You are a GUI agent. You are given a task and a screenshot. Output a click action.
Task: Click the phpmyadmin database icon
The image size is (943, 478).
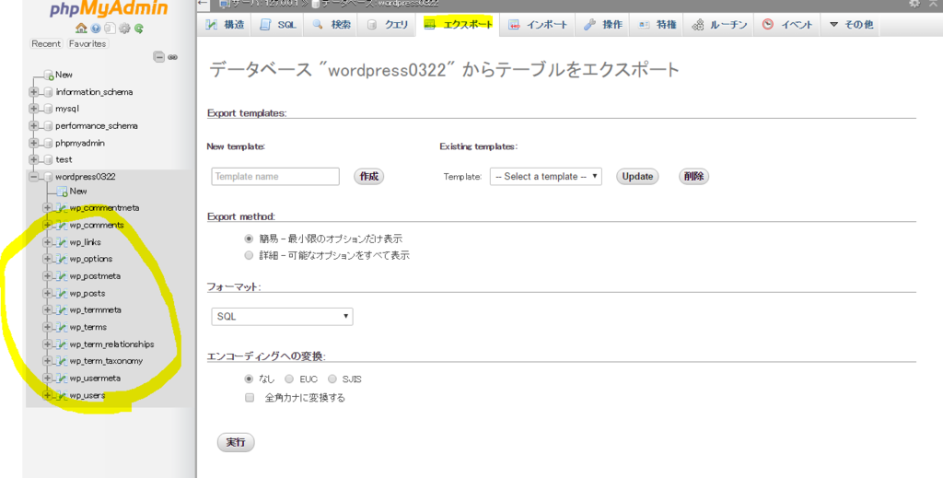tap(48, 143)
